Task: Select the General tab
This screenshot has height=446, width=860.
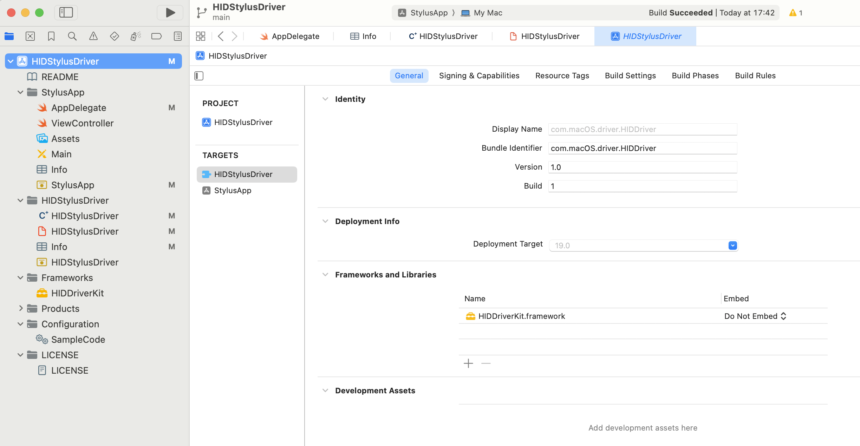Action: click(x=409, y=76)
